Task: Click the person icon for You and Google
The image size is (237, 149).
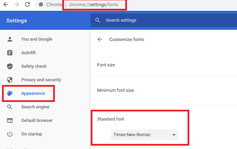Action: click(x=10, y=39)
